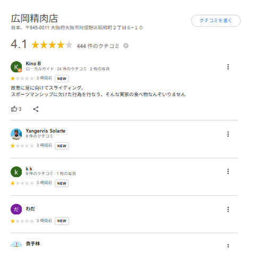The width and height of the screenshot is (255, 260).
Task: Open the Yangervis Solarte reviewer name link
Action: point(46,131)
